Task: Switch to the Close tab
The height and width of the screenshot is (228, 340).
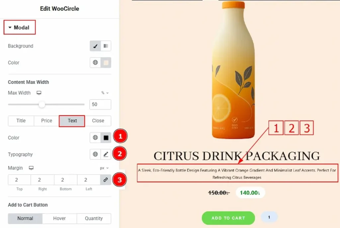Action: (98, 121)
